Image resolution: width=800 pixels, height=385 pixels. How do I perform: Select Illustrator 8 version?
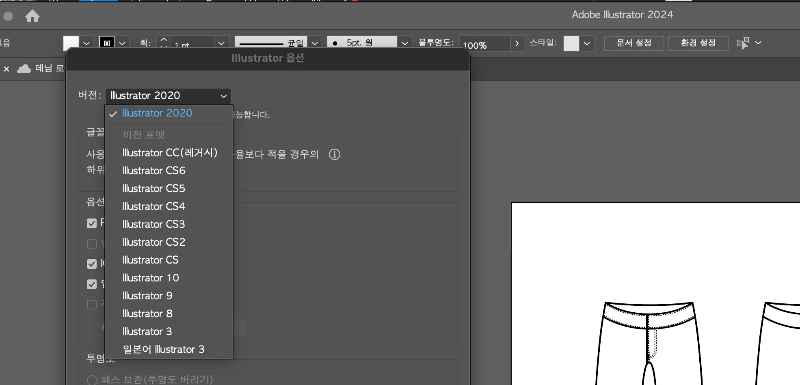tap(169, 314)
